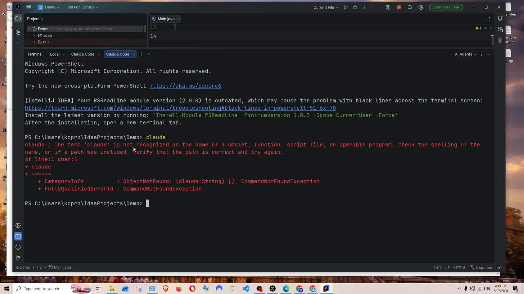Expand the out folder
Image resolution: width=524 pixels, height=294 pixels.
click(x=34, y=42)
